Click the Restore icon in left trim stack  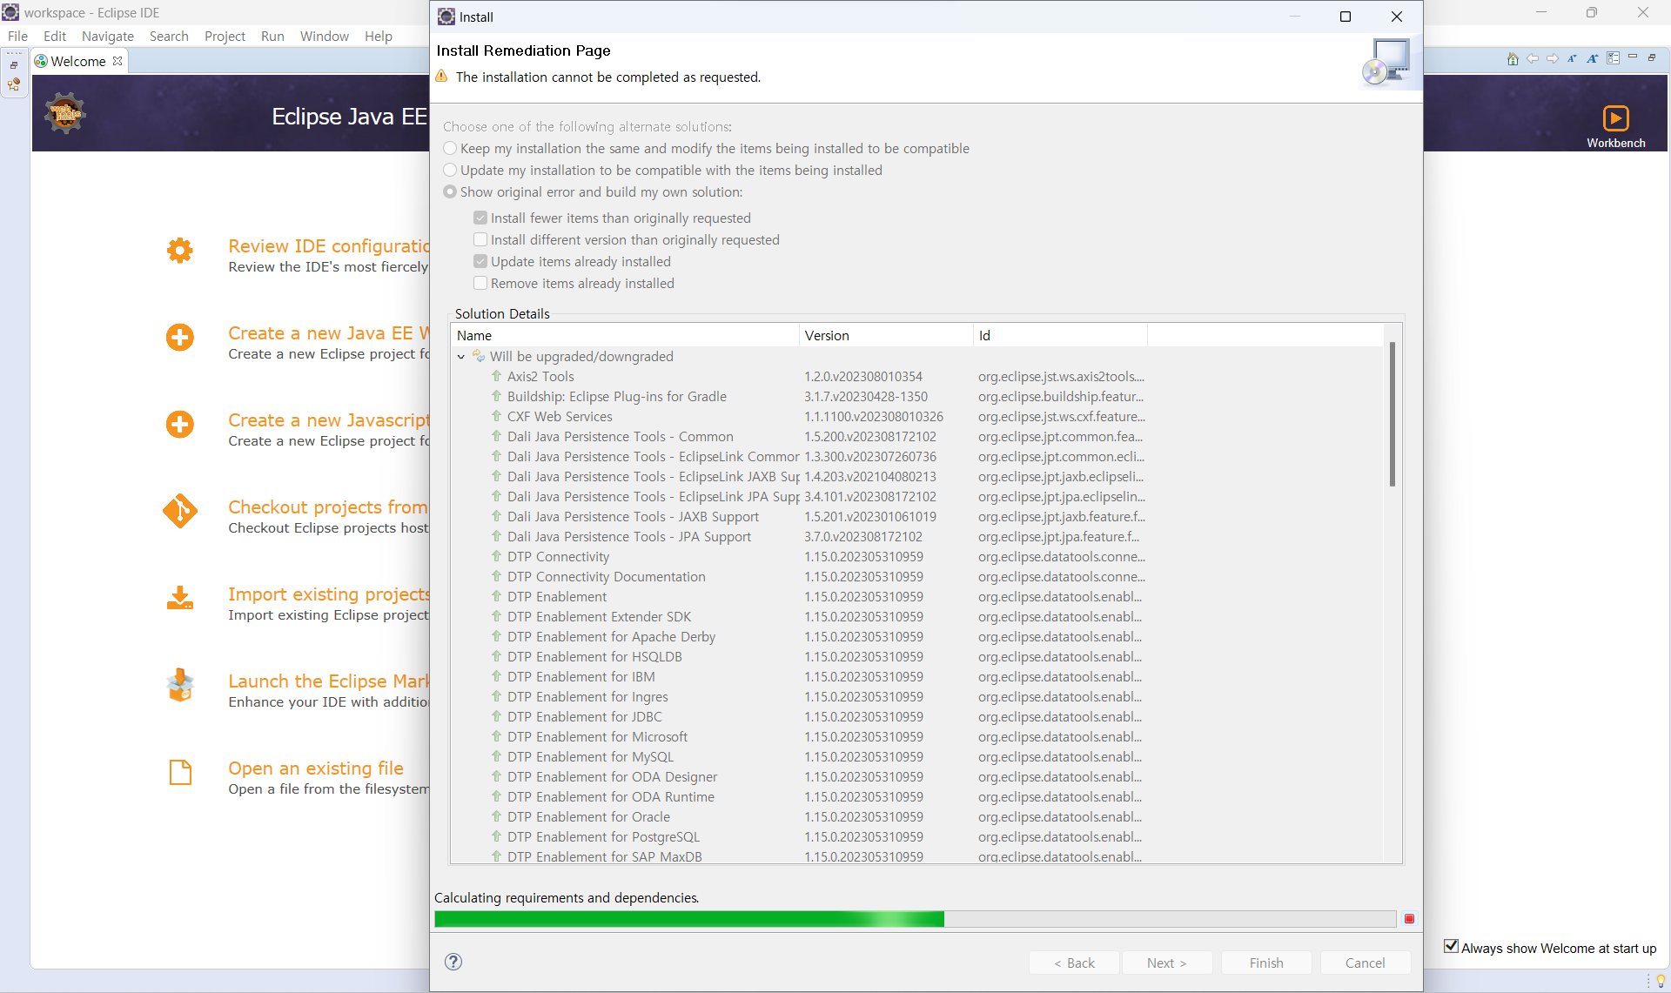(14, 65)
